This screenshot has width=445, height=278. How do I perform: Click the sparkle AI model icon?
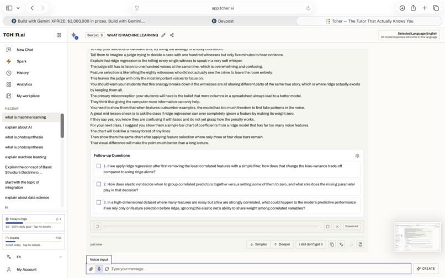pyautogui.click(x=75, y=35)
